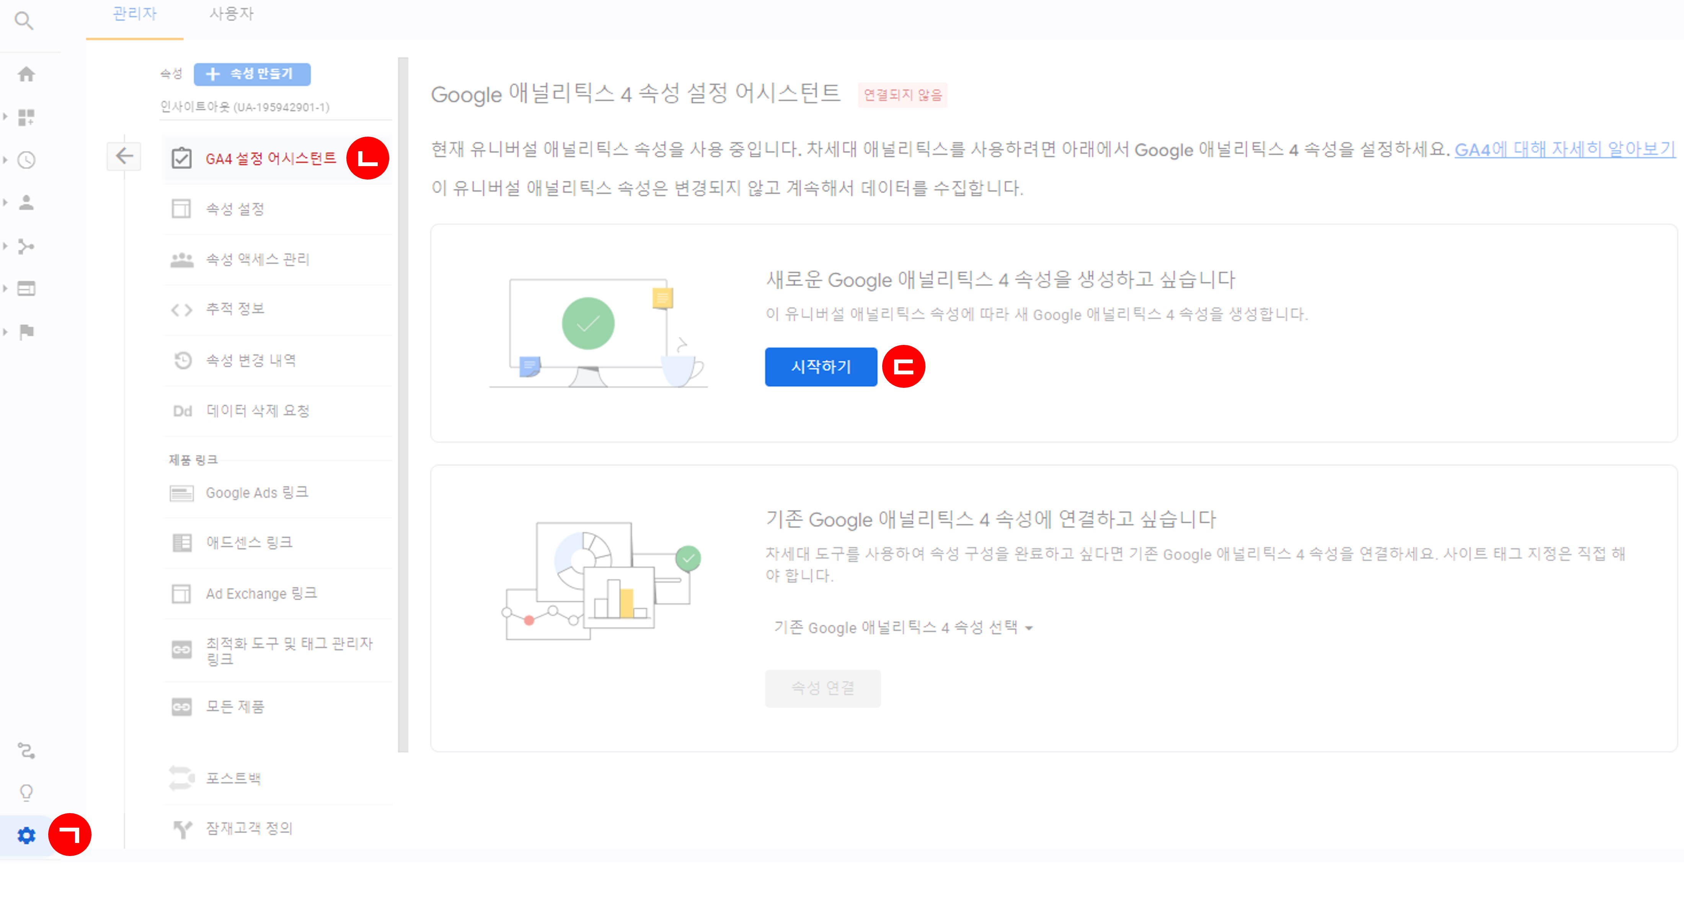Open 데이터 삭제 요청 menu item
Viewport: 1684px width, 905px height.
click(277, 411)
